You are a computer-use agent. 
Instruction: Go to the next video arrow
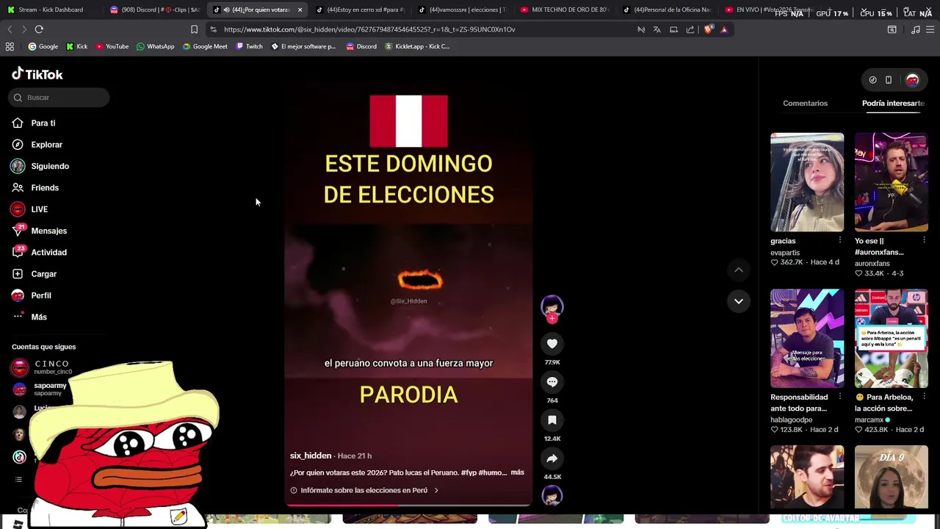point(739,301)
